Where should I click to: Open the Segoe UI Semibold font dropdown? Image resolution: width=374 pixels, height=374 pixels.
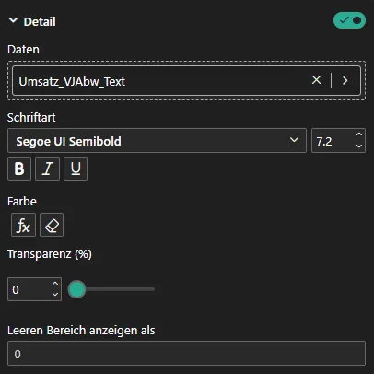157,141
